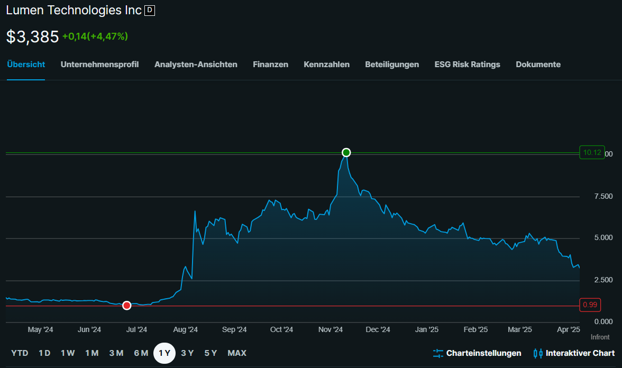View the ESG Risk Ratings tab
Screen dimensions: 622x368
(x=467, y=65)
